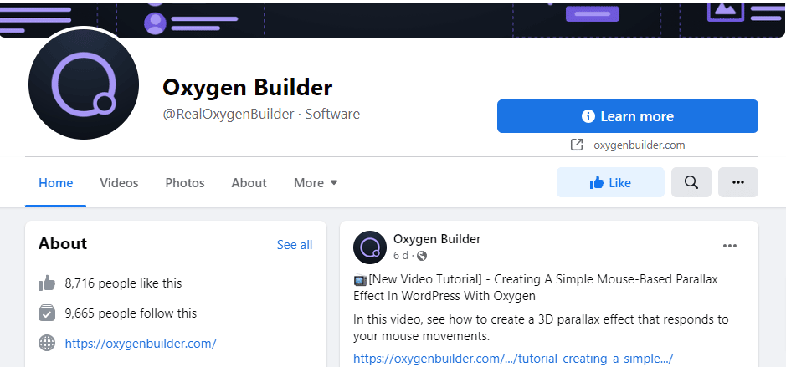
Task: Click the info icon in Learn more button
Action: click(x=588, y=116)
